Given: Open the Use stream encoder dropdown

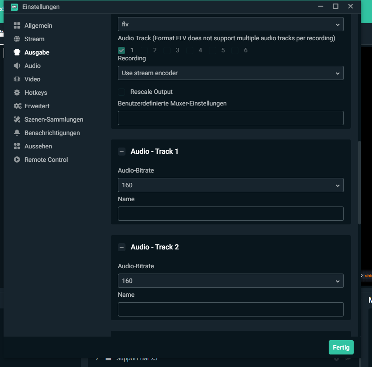Looking at the screenshot, I should pyautogui.click(x=230, y=73).
